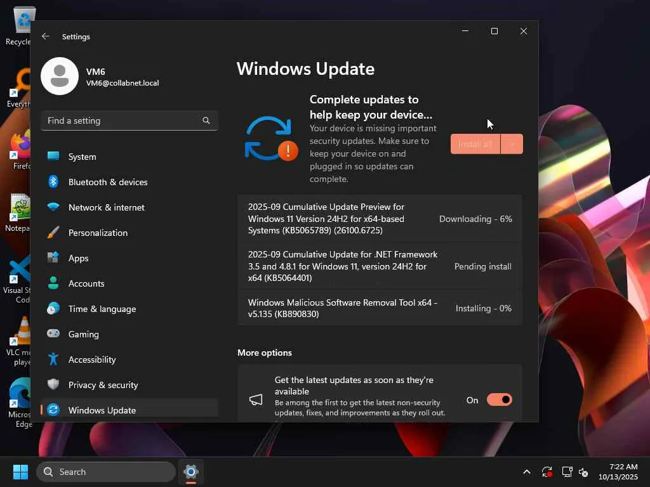Click the Time & language clock icon
This screenshot has height=487, width=650.
coord(53,309)
